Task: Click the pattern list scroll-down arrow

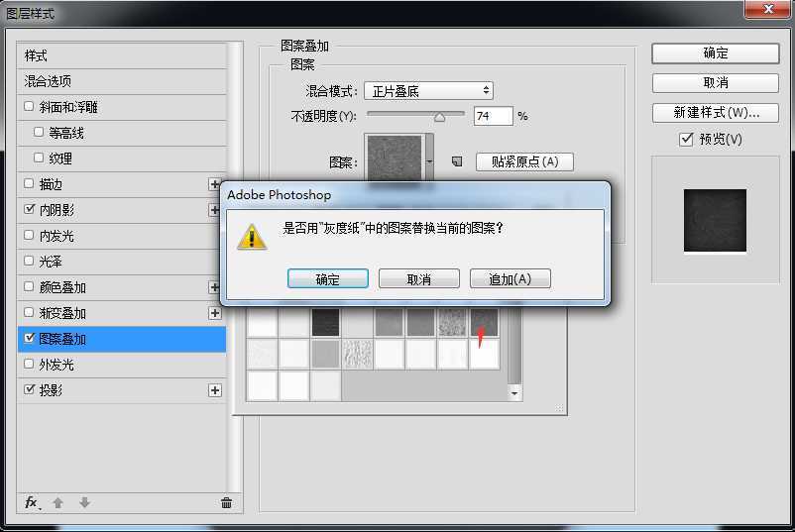Action: click(x=514, y=393)
